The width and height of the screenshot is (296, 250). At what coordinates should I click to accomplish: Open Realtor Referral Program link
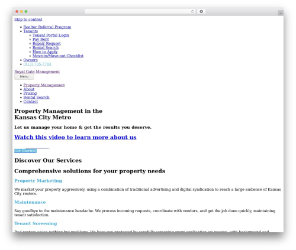(x=47, y=27)
